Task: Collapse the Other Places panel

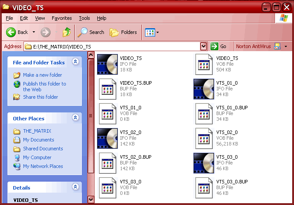Action: (75, 117)
